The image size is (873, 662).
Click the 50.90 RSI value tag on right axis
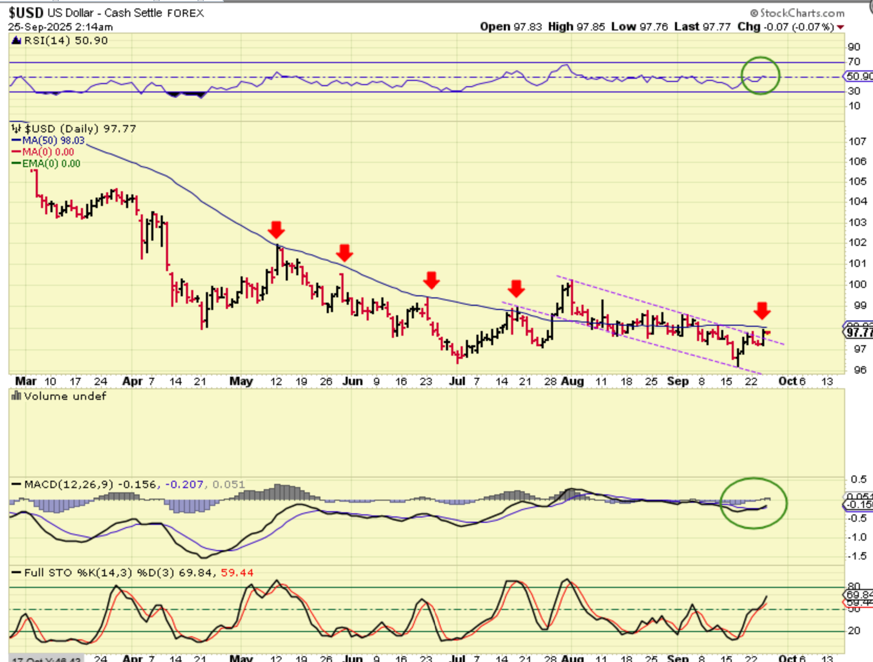click(x=859, y=77)
